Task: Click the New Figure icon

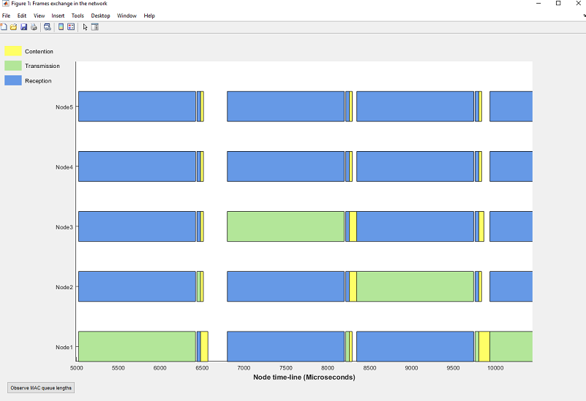Action: click(x=4, y=27)
